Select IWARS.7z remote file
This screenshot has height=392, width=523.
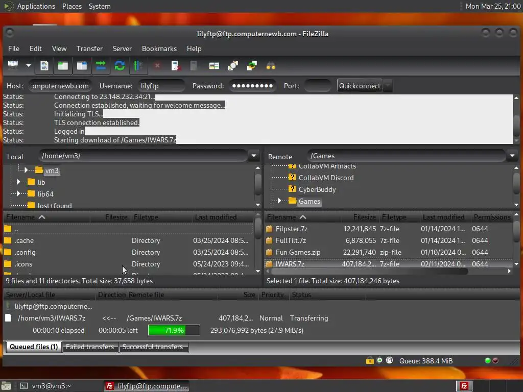[x=389, y=264]
